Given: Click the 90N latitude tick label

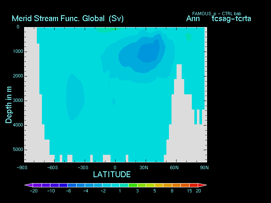Looking at the screenshot, I should [x=204, y=167].
